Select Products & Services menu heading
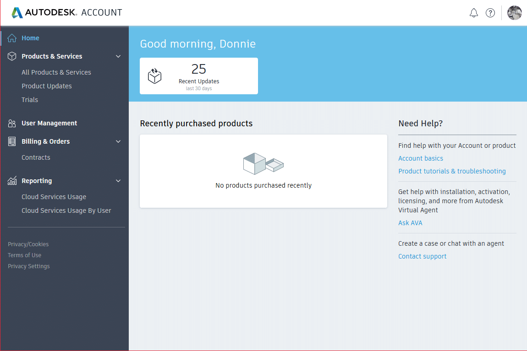This screenshot has width=527, height=351. pyautogui.click(x=52, y=56)
